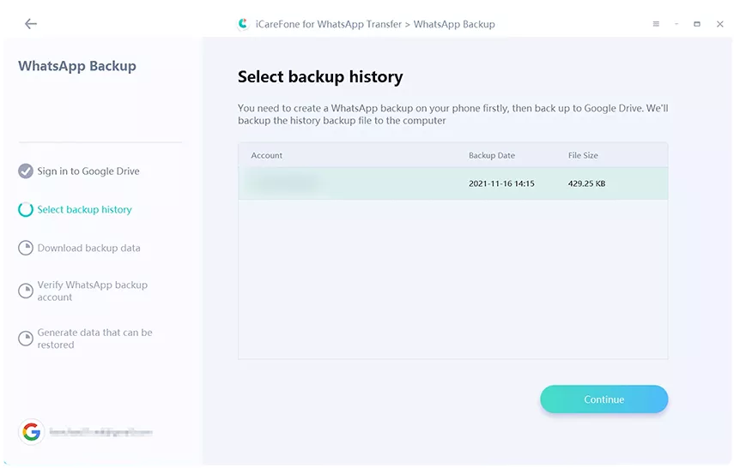
Task: Click the Download backup data step icon
Action: click(26, 249)
